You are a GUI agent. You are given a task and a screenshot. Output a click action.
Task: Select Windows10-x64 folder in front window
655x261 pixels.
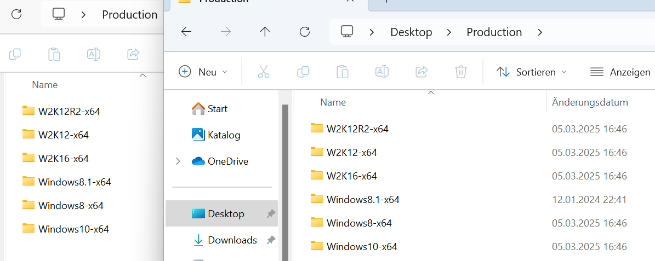click(354, 246)
